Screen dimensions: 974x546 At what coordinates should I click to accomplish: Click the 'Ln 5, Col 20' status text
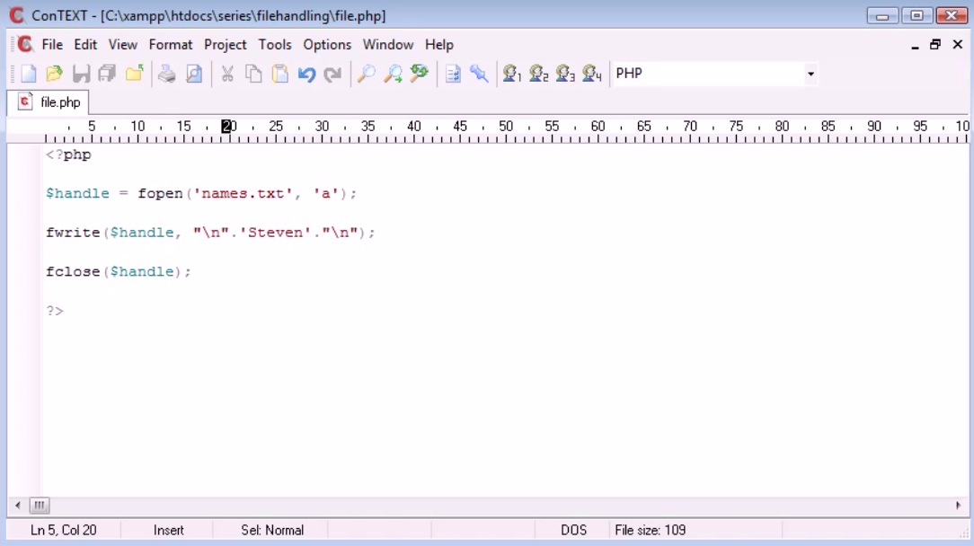64,531
